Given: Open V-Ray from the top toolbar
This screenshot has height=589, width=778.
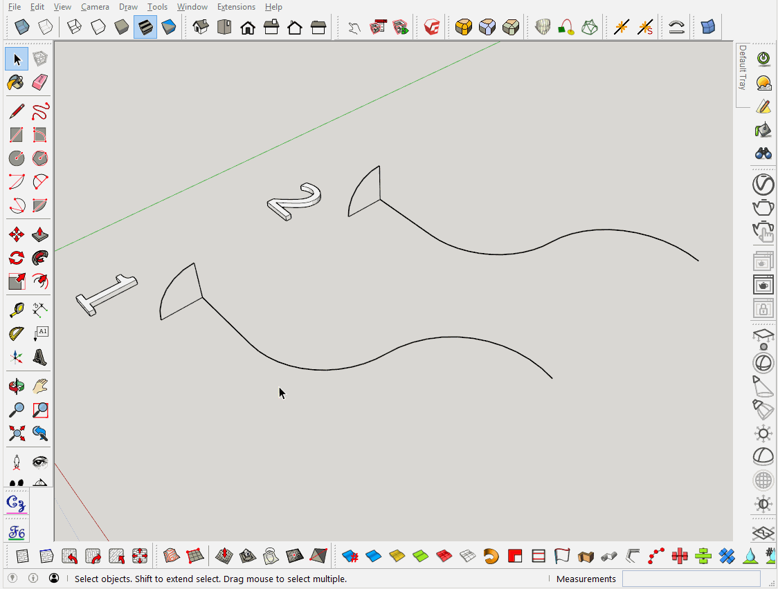Looking at the screenshot, I should [431, 27].
